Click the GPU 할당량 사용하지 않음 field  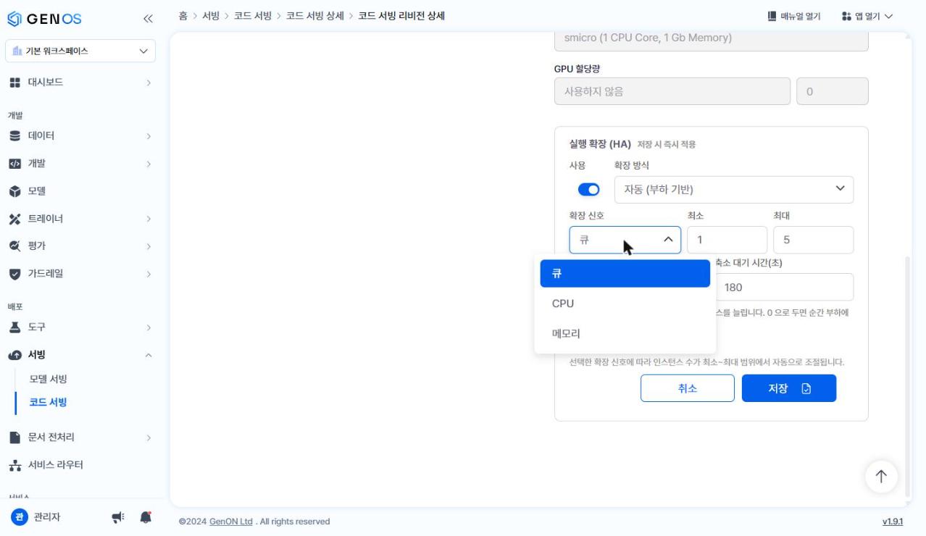(672, 91)
